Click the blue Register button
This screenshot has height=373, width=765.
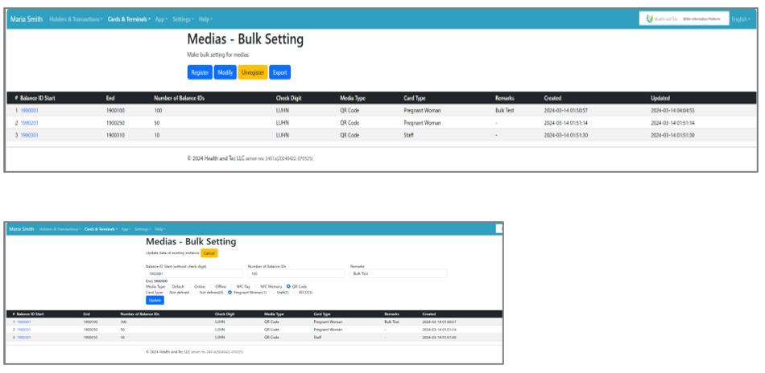click(x=200, y=72)
